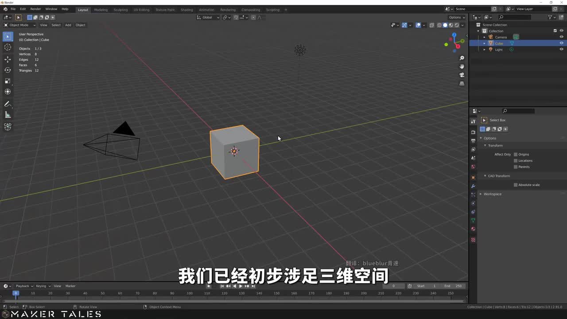Expand Camera item in outliner
The height and width of the screenshot is (319, 567).
click(484, 37)
